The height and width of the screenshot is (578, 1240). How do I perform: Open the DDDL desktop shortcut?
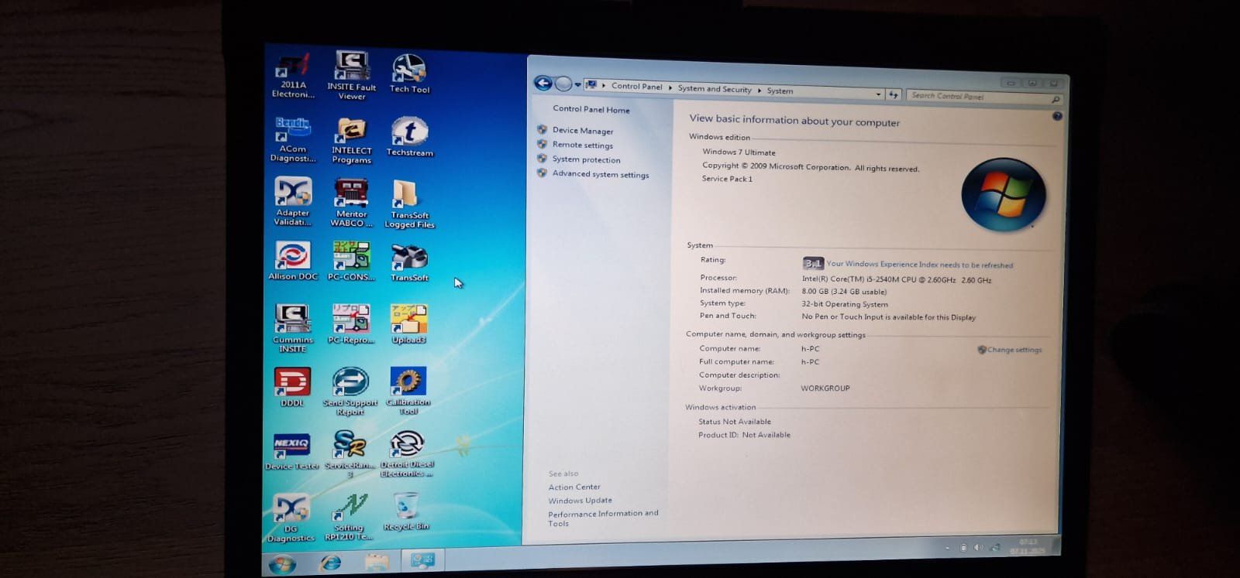click(292, 382)
